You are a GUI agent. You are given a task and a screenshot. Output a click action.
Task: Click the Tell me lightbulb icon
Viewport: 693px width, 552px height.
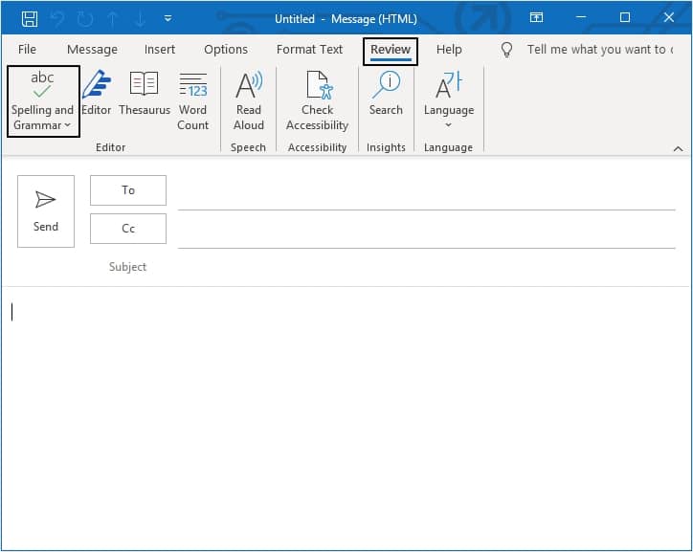point(506,50)
